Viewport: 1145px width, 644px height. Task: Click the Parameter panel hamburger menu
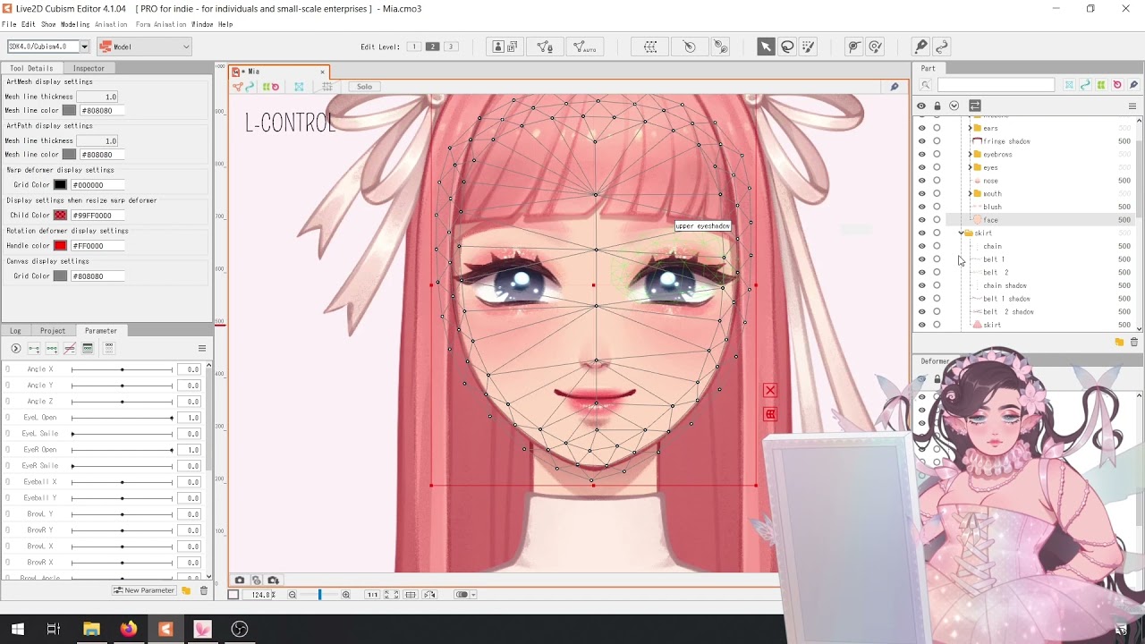[202, 348]
